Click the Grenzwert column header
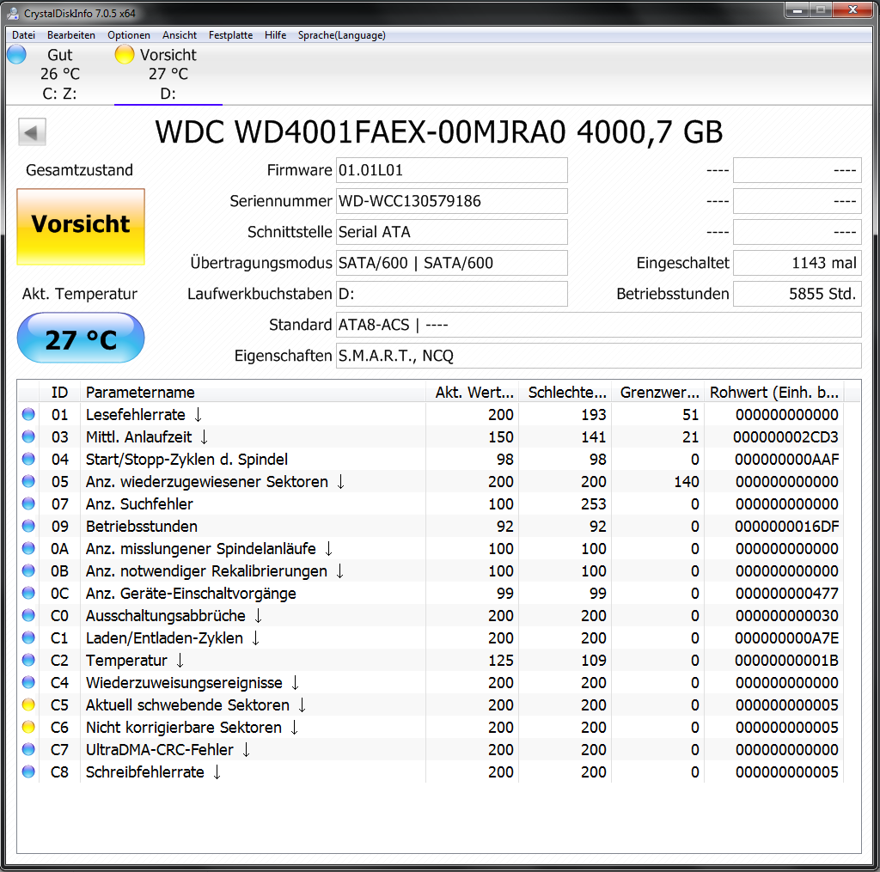This screenshot has width=880, height=872. click(x=658, y=392)
